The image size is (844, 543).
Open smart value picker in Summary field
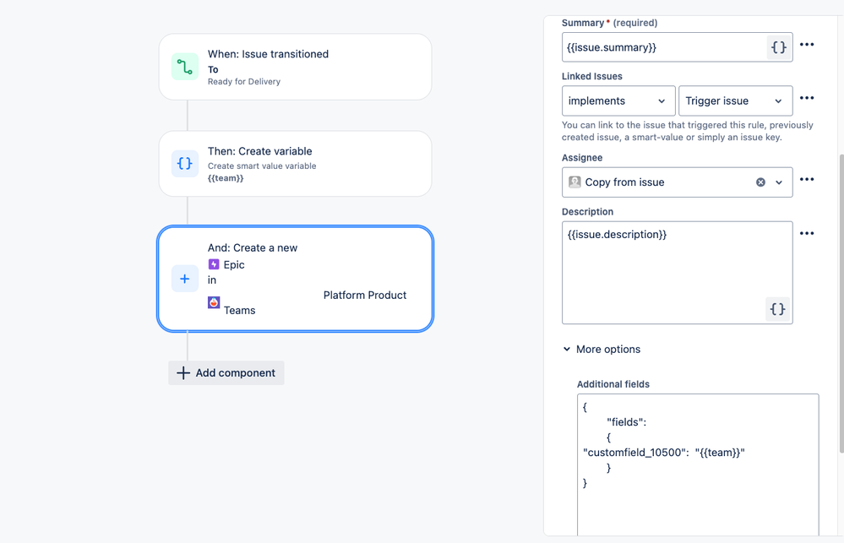(778, 47)
